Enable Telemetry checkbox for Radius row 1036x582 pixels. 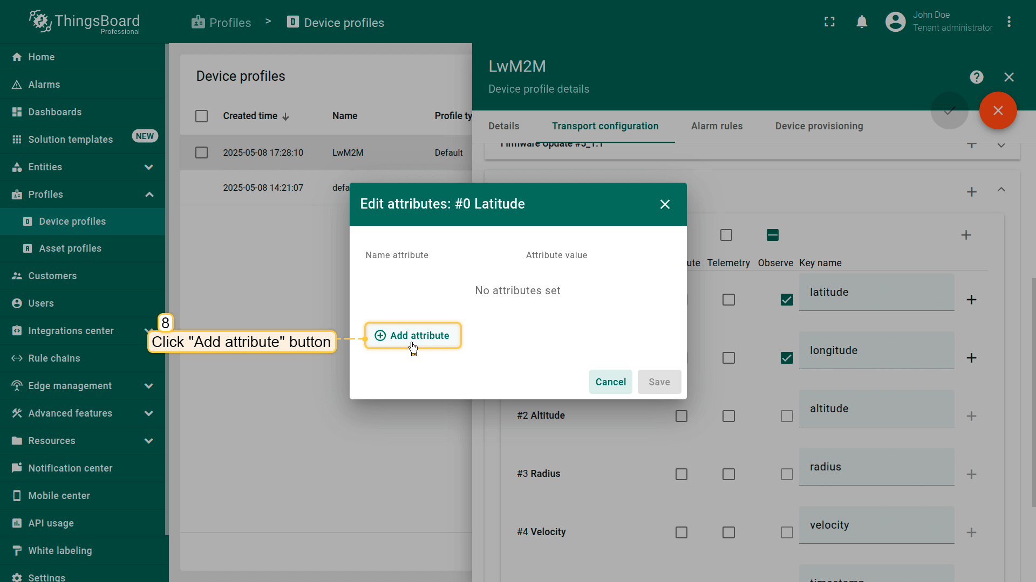point(728,474)
